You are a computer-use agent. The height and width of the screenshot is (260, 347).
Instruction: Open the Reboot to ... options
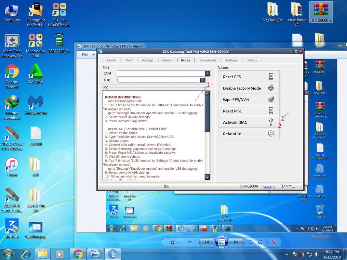click(x=249, y=134)
